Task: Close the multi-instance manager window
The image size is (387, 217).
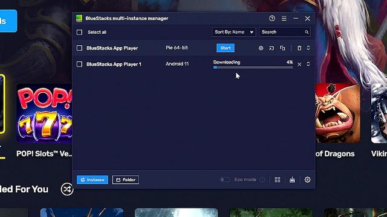Action: (307, 19)
